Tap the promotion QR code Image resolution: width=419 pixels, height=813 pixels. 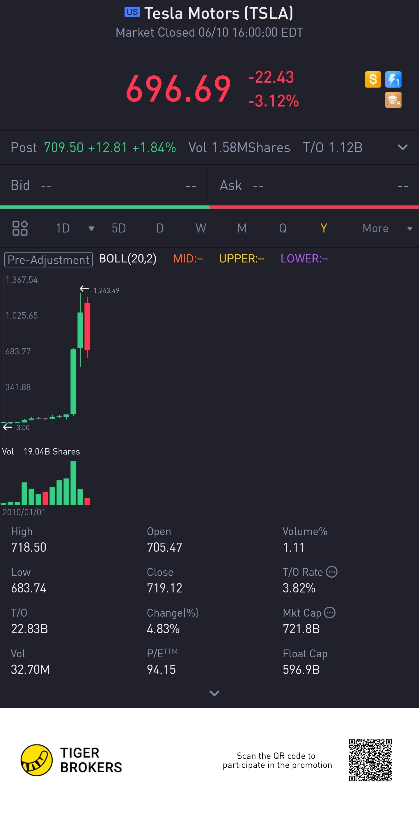[x=370, y=760]
